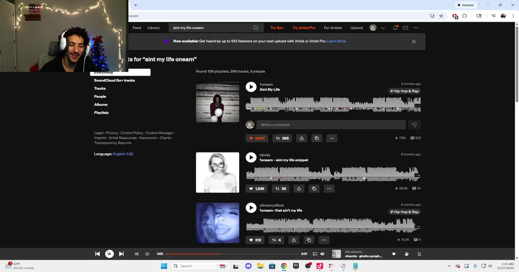Like the snippet with 1,536 likes
This screenshot has height=272, width=519.
pyautogui.click(x=257, y=189)
